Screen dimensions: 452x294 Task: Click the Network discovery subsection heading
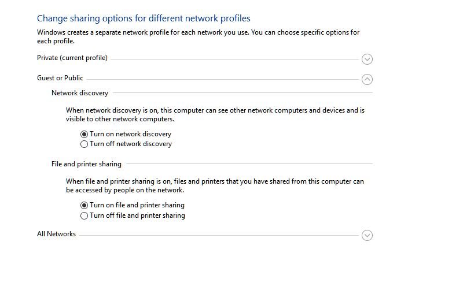(x=80, y=93)
